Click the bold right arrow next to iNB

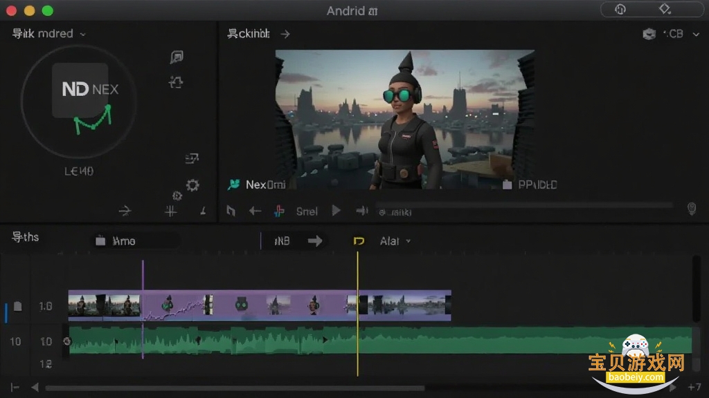point(315,241)
